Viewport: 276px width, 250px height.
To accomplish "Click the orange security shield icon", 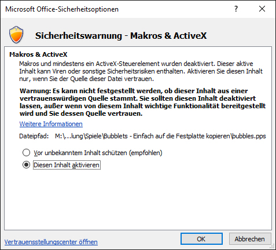I will tap(16, 35).
